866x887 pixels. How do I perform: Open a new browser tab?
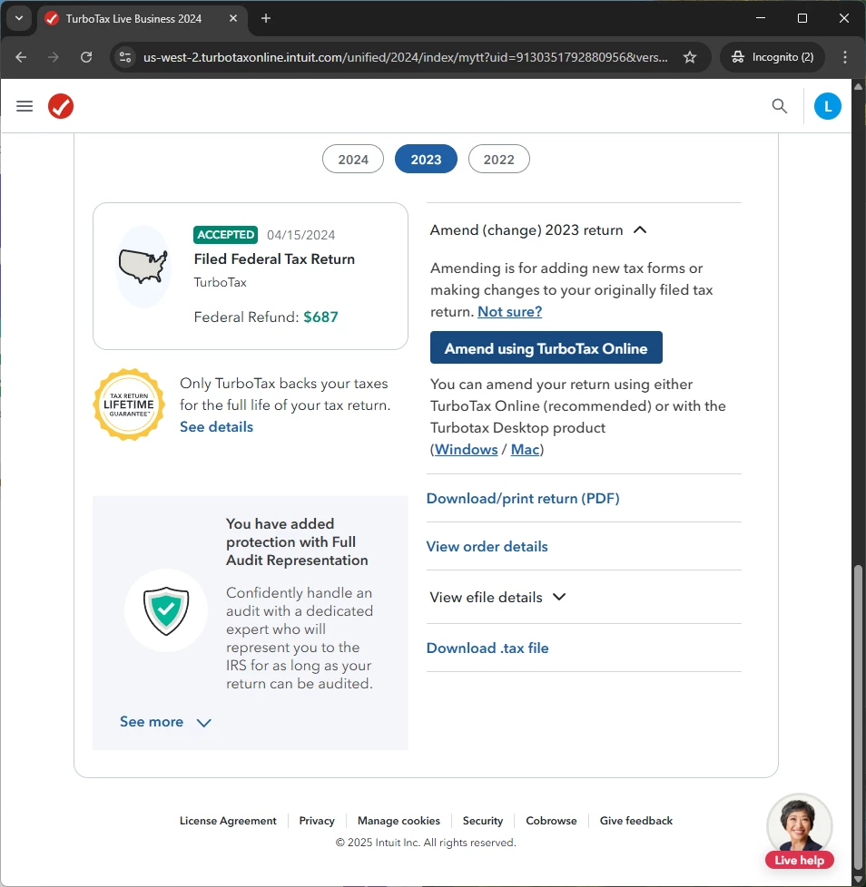click(x=265, y=19)
